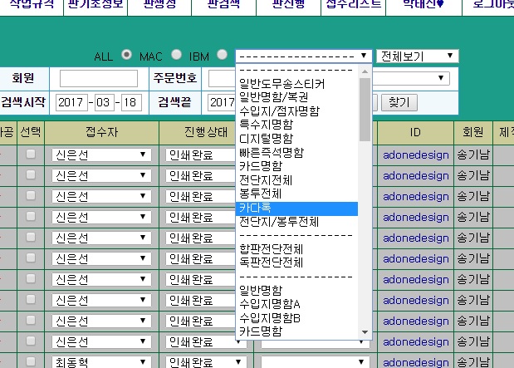Click the 회원 text input field
The height and width of the screenshot is (368, 514).
[x=98, y=79]
